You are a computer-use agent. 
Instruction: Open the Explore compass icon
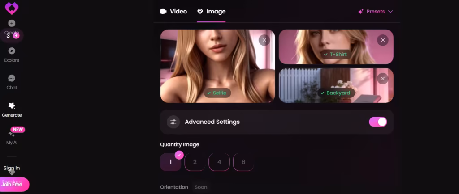(x=12, y=51)
